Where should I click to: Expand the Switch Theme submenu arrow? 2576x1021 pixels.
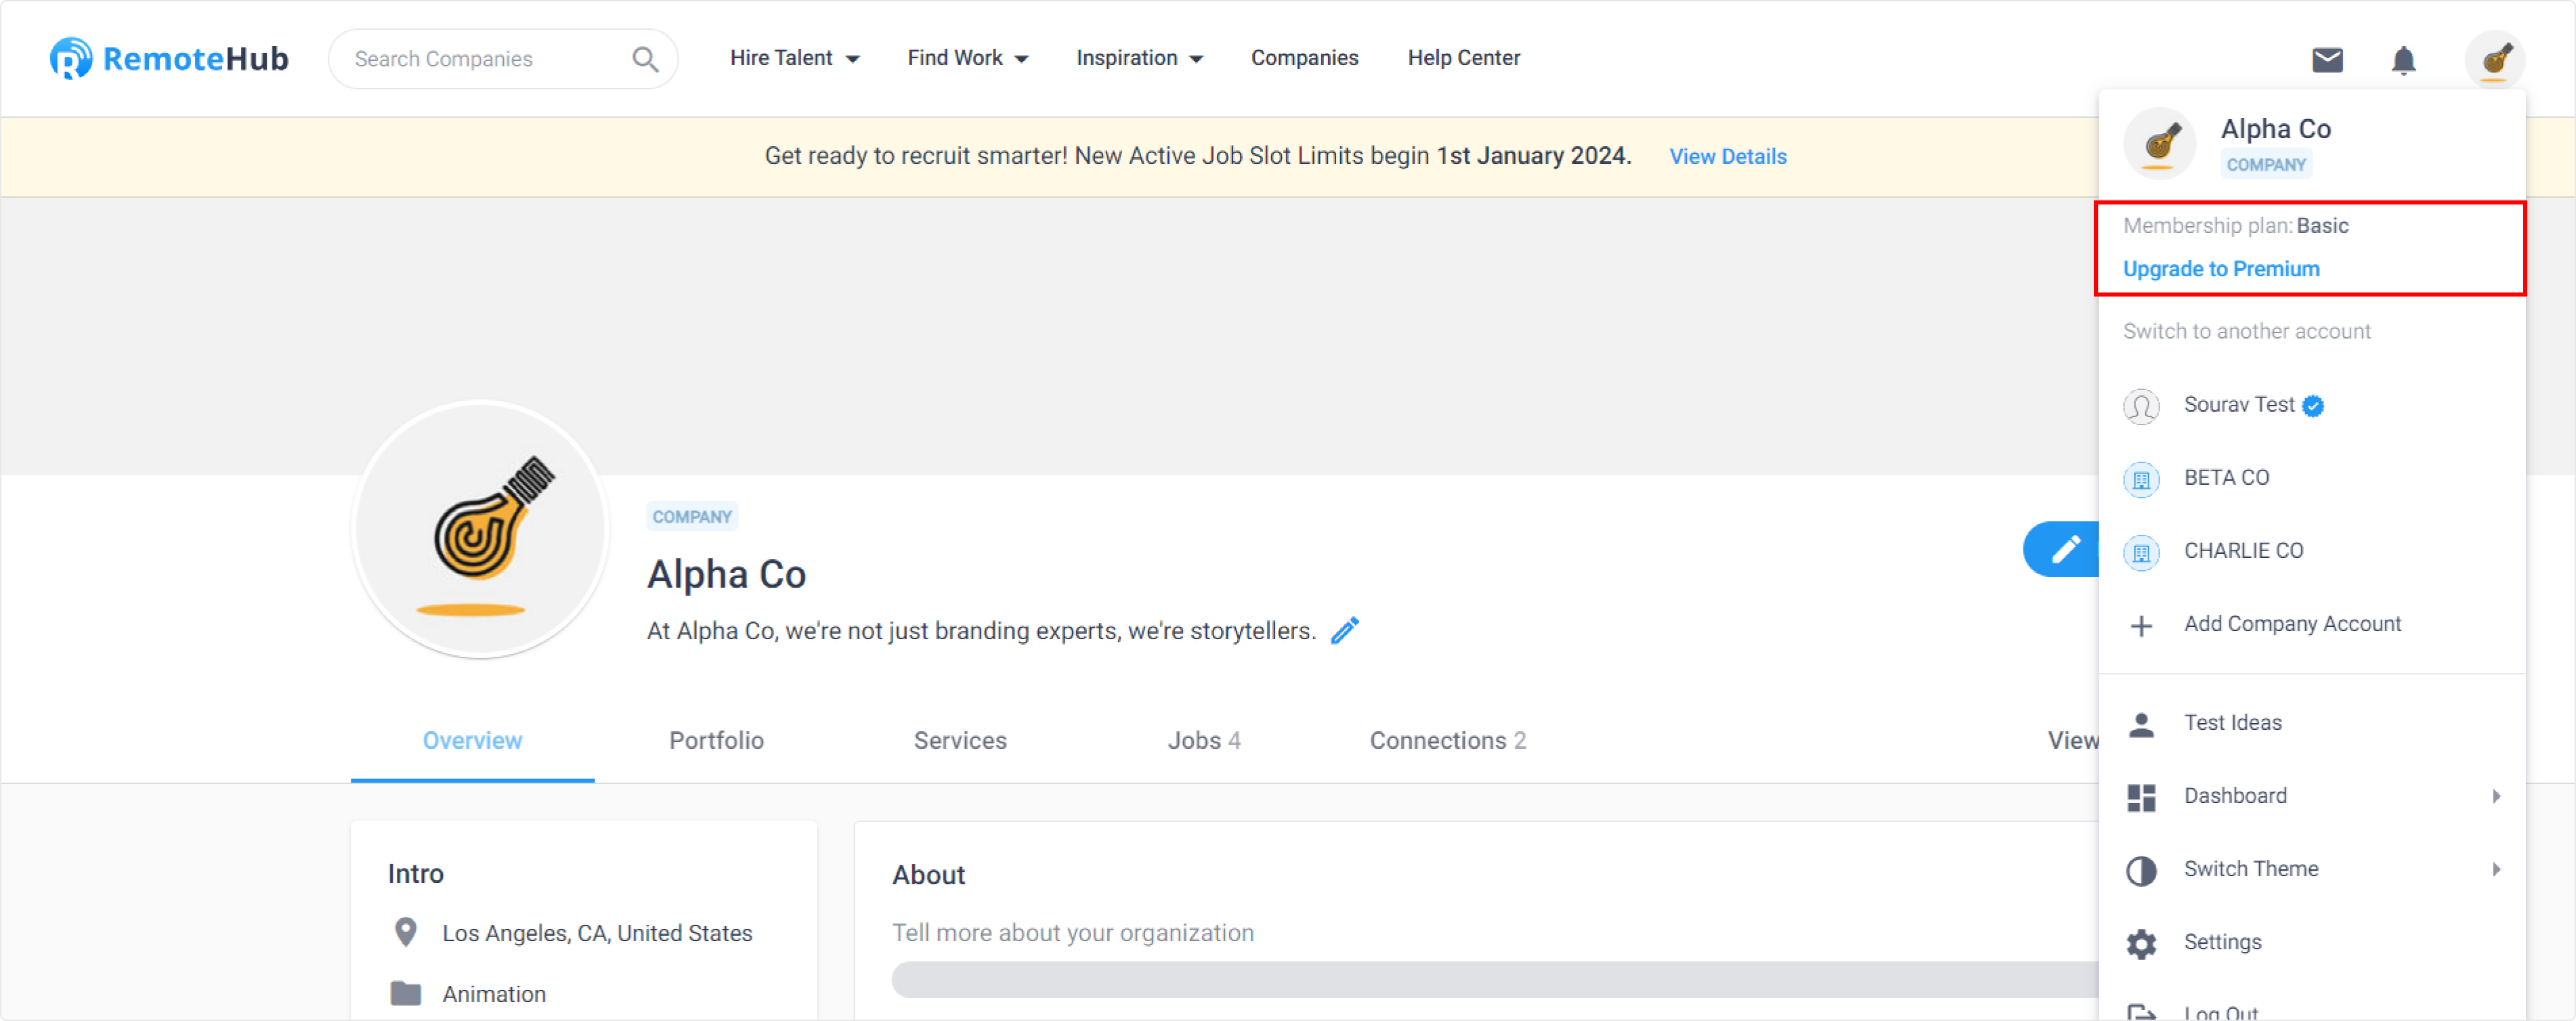pos(2496,869)
